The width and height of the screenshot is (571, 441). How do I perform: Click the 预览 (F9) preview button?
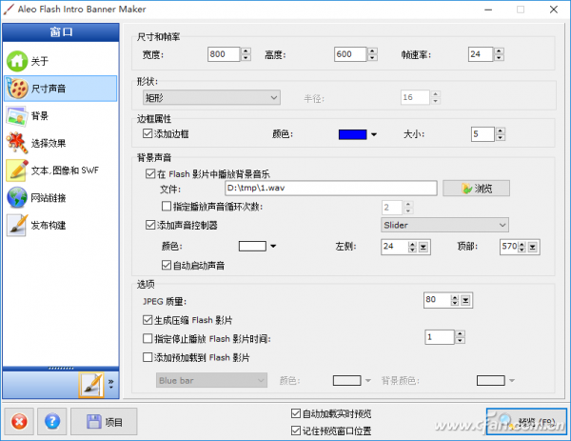click(x=526, y=422)
